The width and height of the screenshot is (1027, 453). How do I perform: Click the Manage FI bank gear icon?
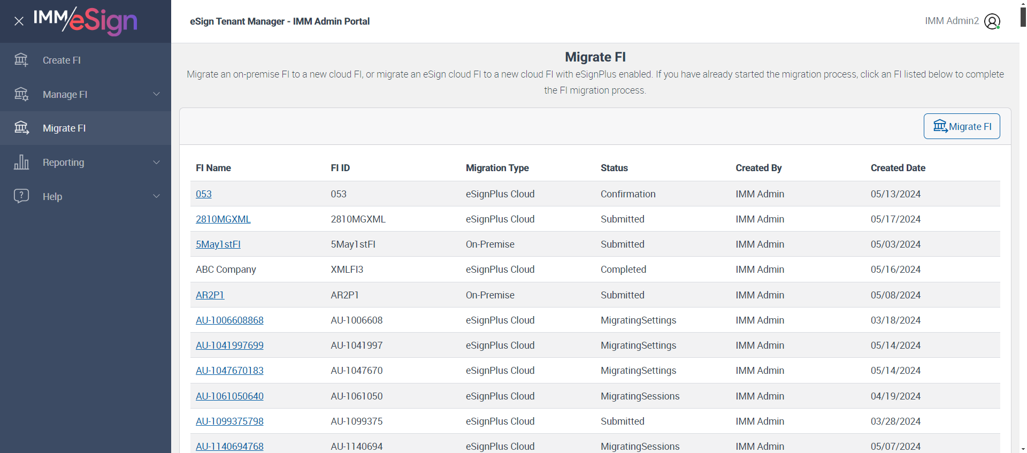point(21,94)
